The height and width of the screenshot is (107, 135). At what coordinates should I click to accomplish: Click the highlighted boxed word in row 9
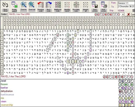click(x=73, y=61)
